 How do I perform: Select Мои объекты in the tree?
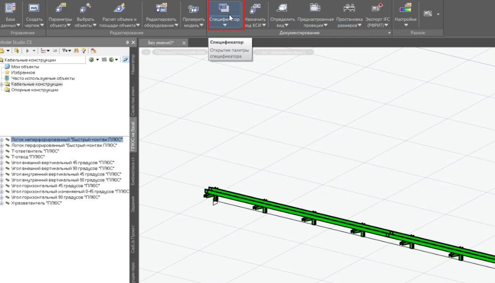coord(25,67)
